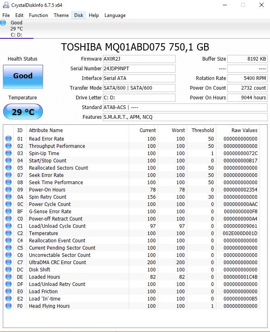Open the Disk menu
The image size is (270, 332).
click(x=79, y=15)
